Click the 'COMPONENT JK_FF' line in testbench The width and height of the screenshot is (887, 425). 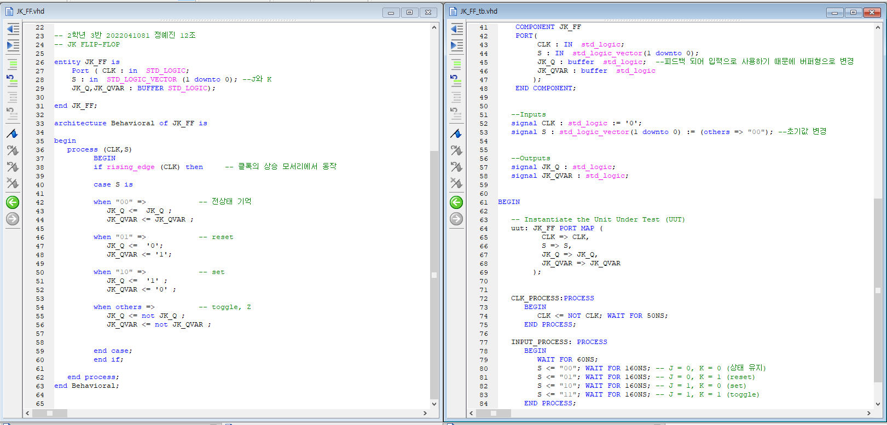tap(548, 27)
